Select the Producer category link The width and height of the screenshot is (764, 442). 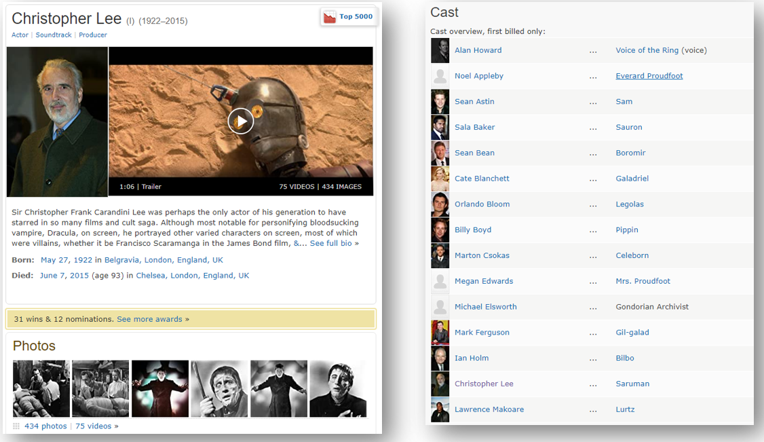tap(93, 35)
